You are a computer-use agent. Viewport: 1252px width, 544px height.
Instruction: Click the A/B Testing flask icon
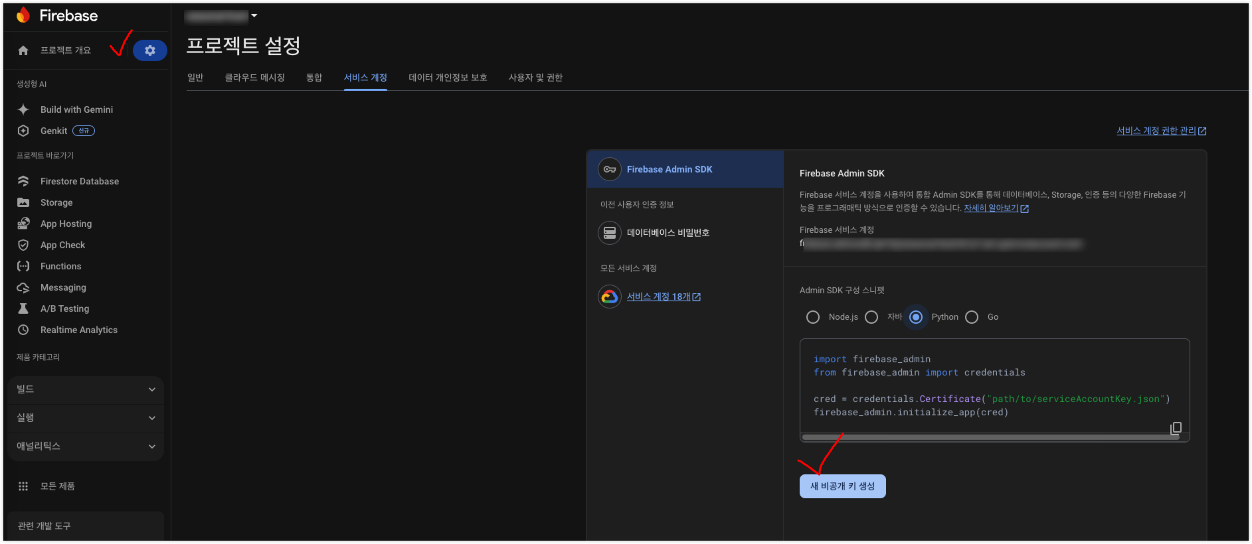(23, 308)
